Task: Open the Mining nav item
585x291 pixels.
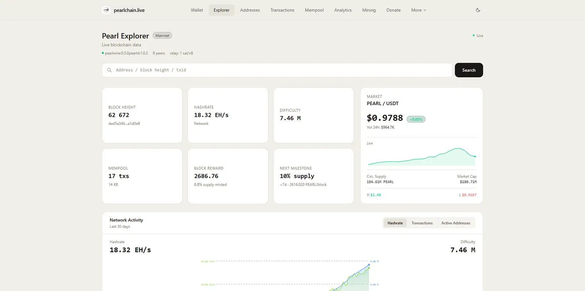Action: pos(369,10)
